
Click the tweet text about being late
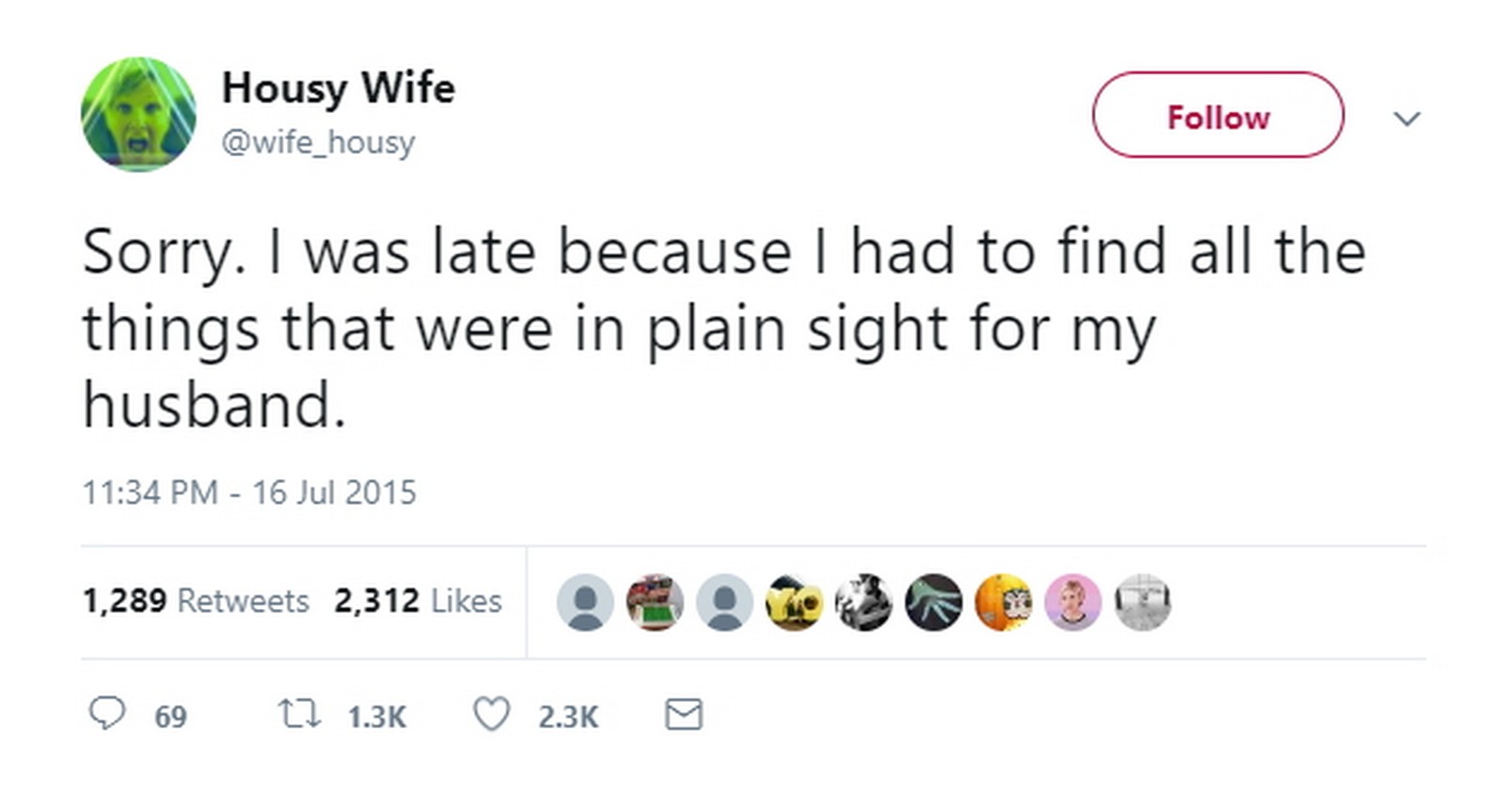[722, 328]
